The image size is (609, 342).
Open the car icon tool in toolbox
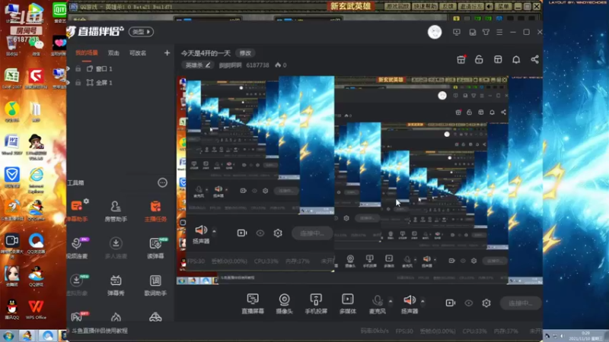click(155, 317)
